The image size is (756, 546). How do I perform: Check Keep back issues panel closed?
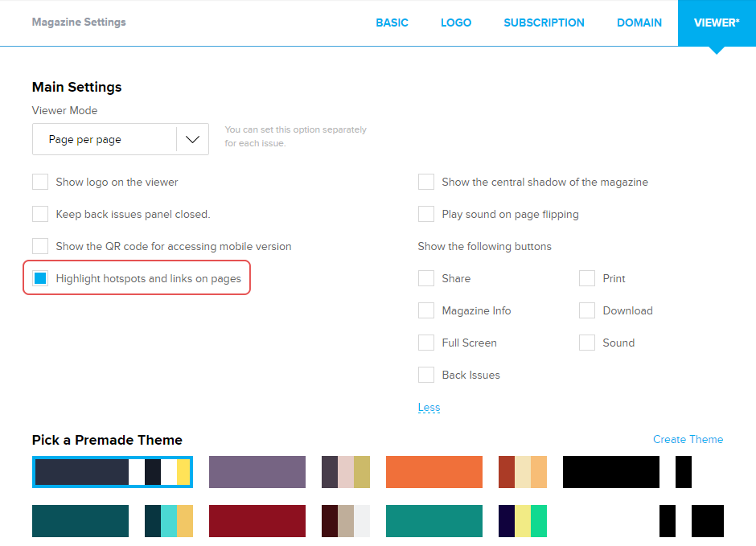(x=40, y=214)
